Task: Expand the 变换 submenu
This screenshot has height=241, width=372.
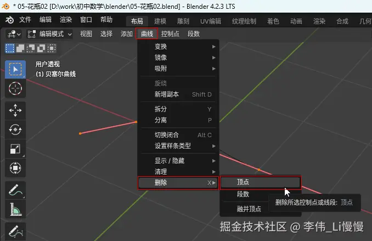Action: click(178, 47)
